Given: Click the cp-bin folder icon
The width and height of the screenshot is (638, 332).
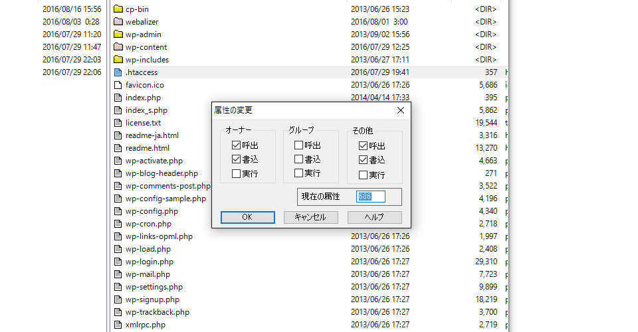Looking at the screenshot, I should pyautogui.click(x=118, y=9).
